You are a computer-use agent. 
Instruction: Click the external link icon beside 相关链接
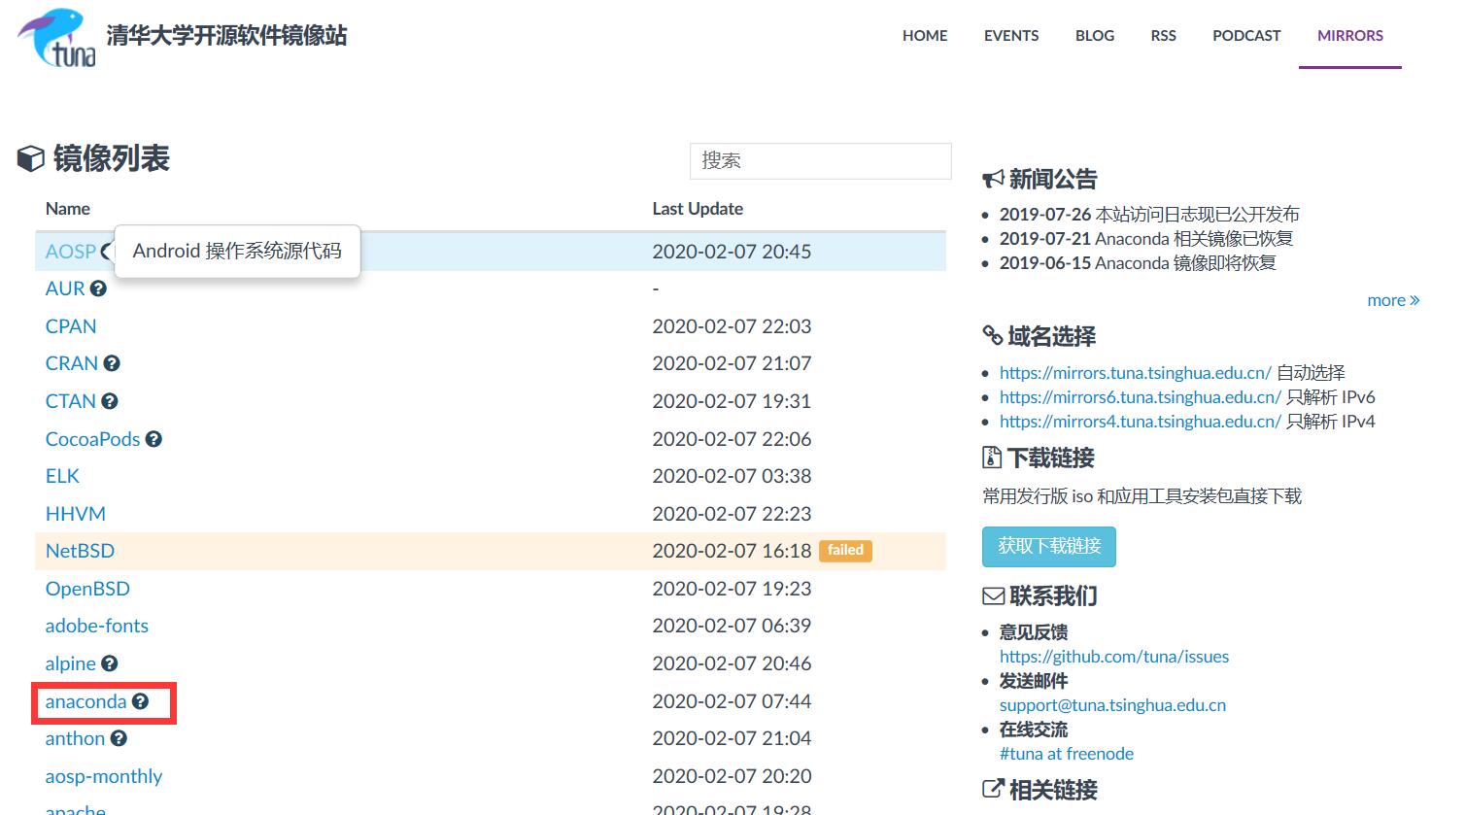(994, 790)
